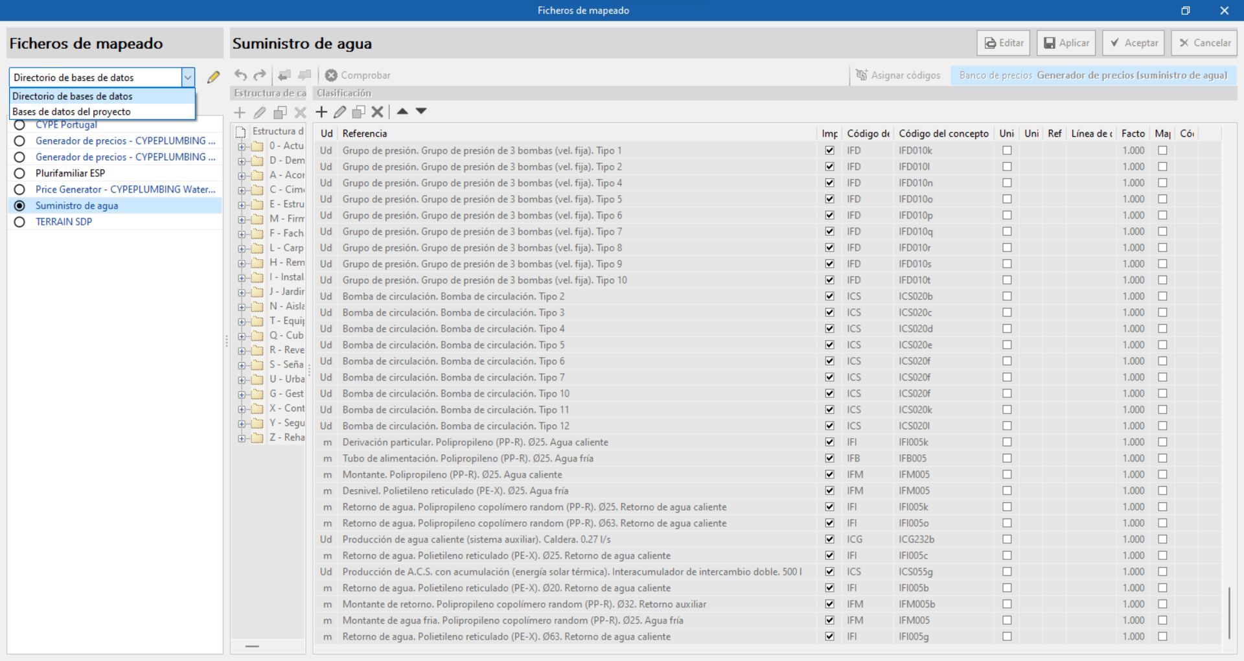The width and height of the screenshot is (1244, 661).
Task: Select the Plurifamiliar ESP radio option
Action: 19,173
